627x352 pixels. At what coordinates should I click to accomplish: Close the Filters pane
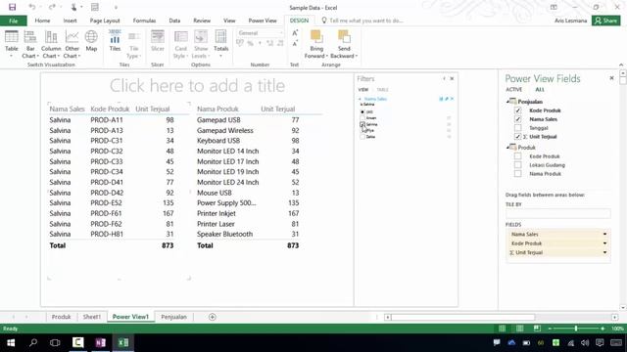(452, 78)
